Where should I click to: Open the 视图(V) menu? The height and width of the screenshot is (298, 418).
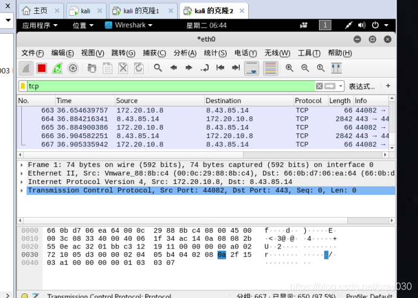click(x=92, y=53)
